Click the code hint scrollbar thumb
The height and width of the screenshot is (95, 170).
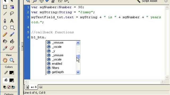78,57
